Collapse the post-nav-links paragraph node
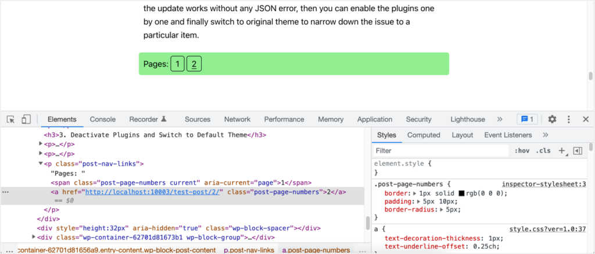The image size is (595, 254). [41, 164]
